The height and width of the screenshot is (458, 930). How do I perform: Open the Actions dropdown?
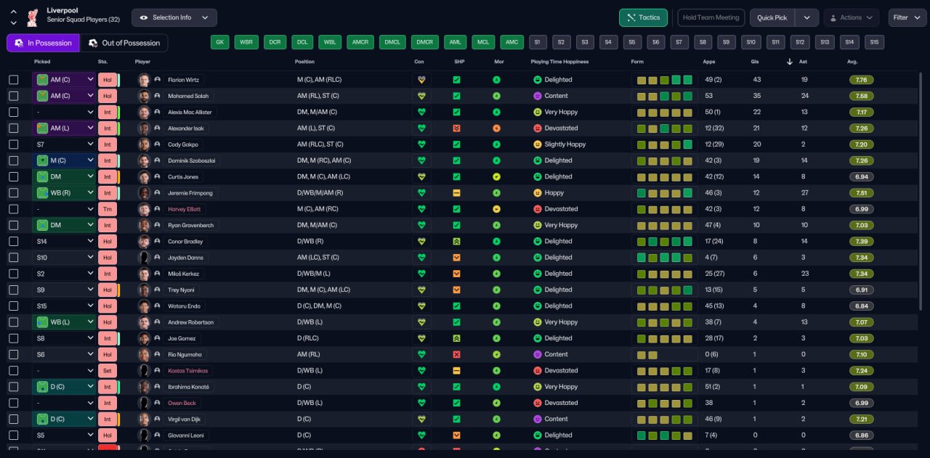(851, 17)
